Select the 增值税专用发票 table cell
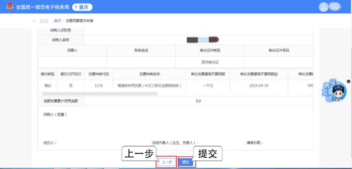The width and height of the screenshot is (352, 169). pos(149,86)
